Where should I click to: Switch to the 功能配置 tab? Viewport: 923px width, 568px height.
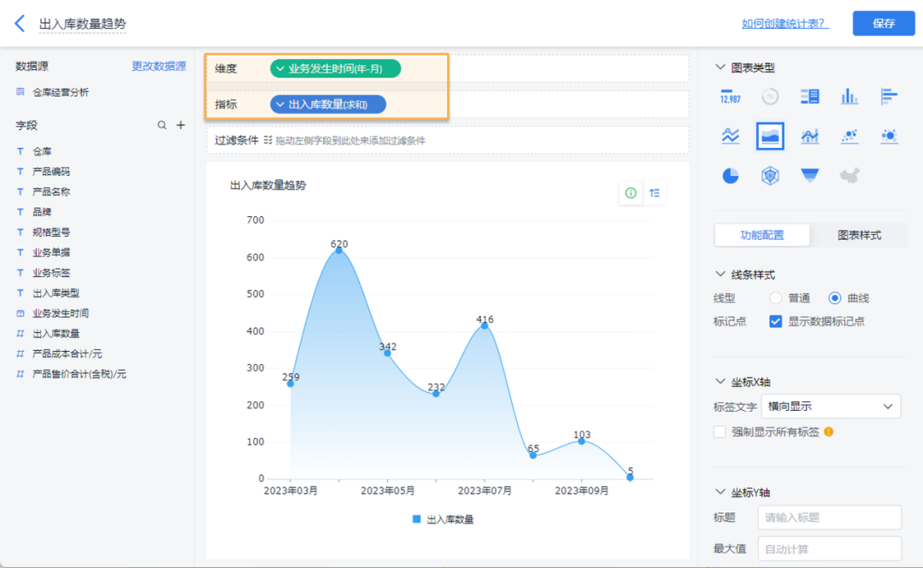[761, 235]
